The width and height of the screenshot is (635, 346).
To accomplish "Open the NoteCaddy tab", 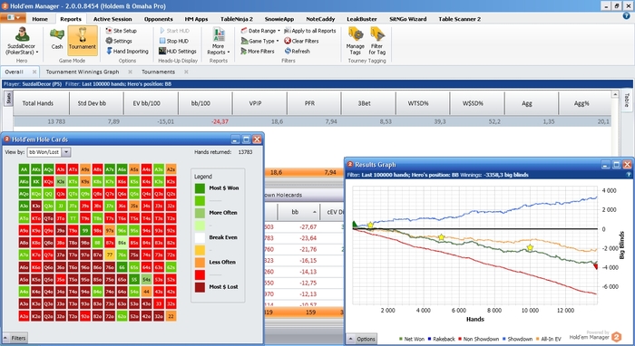I will tap(320, 19).
